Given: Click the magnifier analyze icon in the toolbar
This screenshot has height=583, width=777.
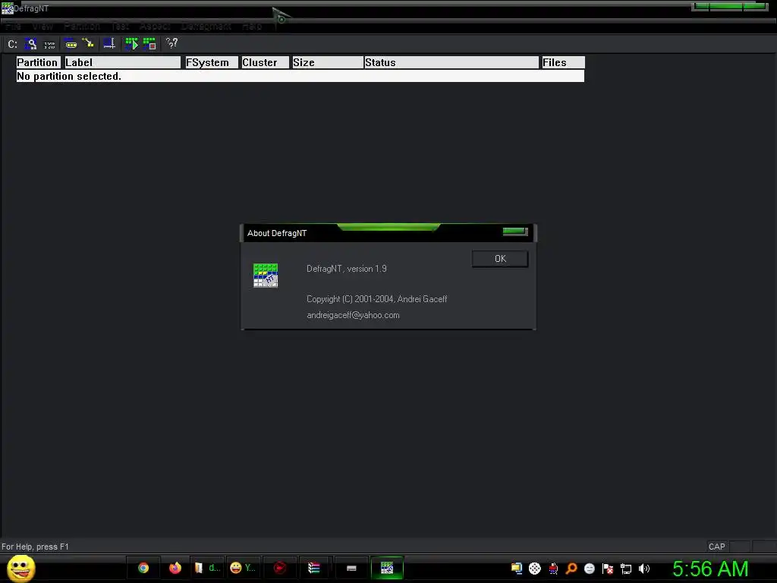Looking at the screenshot, I should tap(30, 44).
